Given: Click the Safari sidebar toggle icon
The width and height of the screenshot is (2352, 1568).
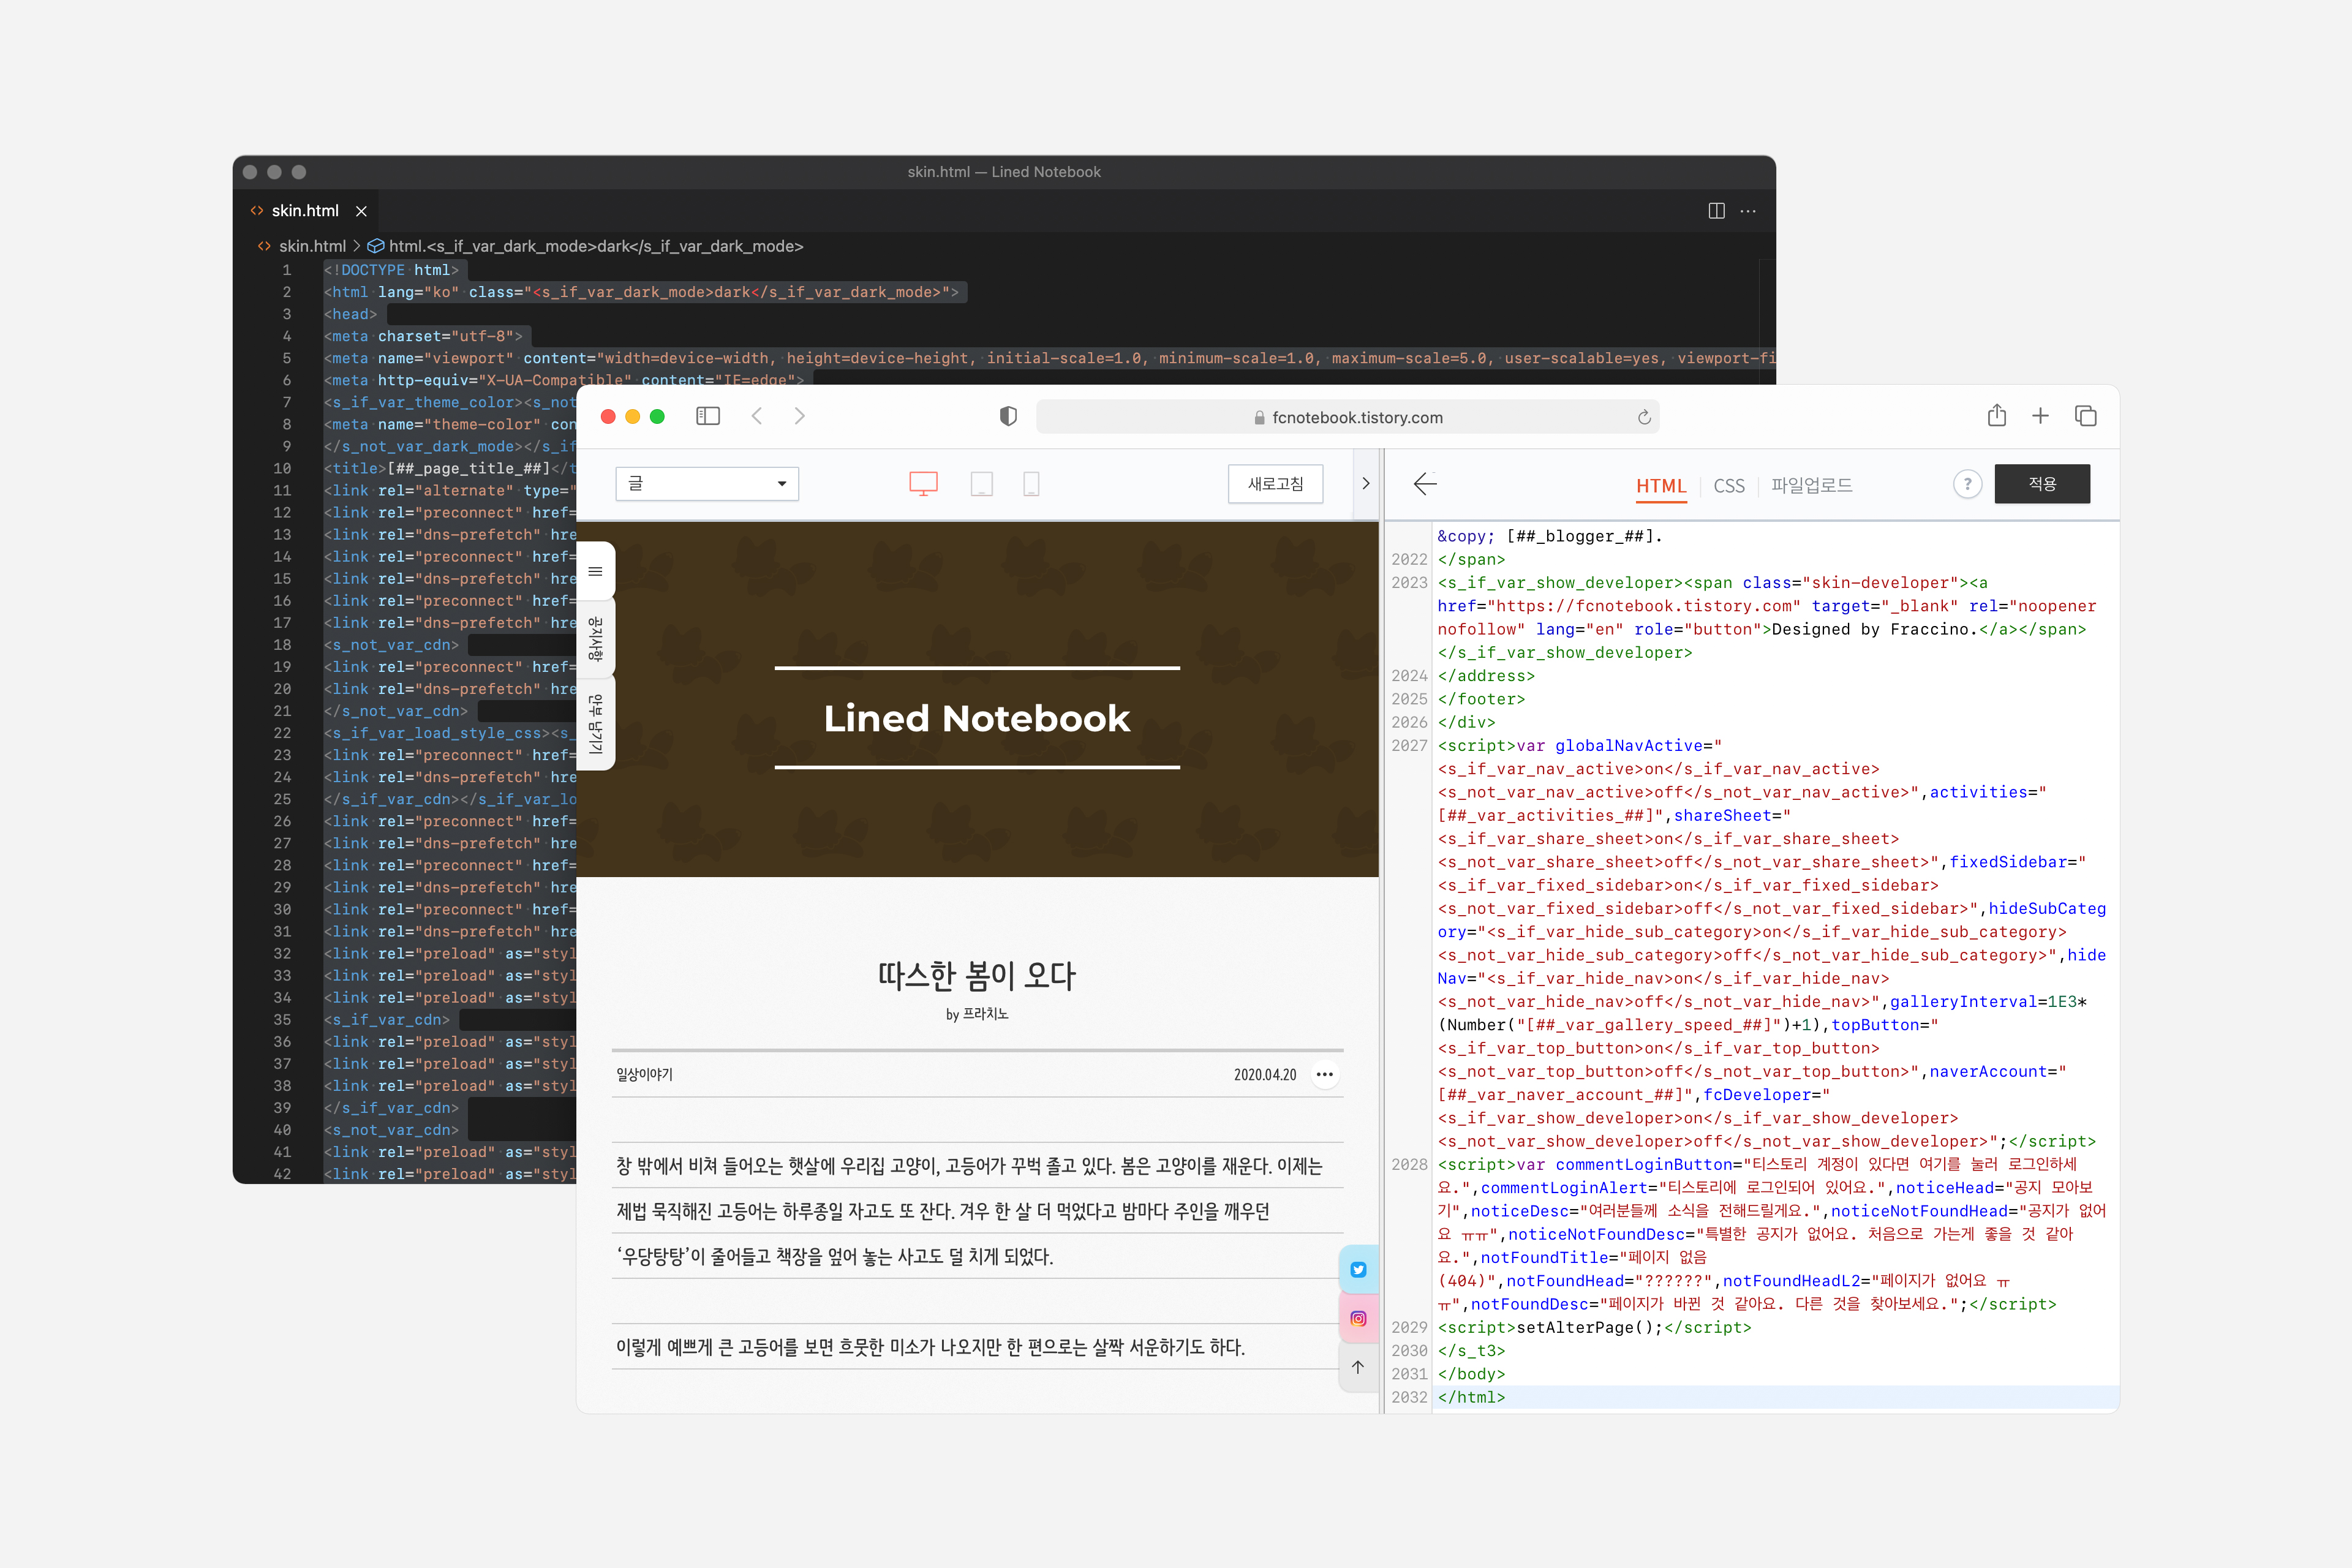Looking at the screenshot, I should (x=708, y=416).
